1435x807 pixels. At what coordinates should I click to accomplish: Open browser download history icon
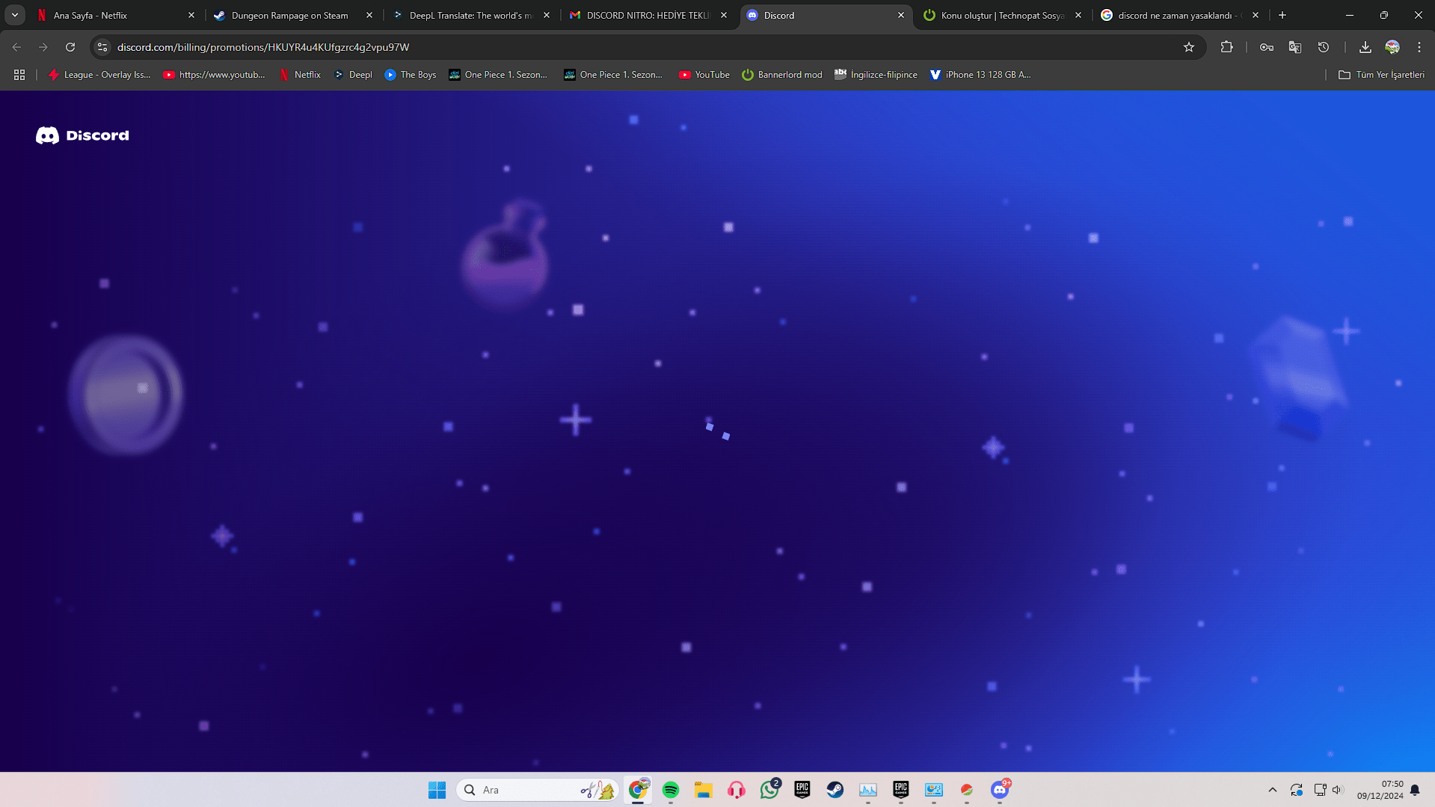[1365, 46]
